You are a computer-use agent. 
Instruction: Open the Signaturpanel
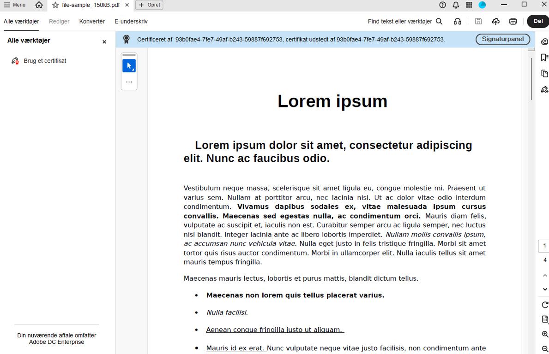tap(502, 39)
